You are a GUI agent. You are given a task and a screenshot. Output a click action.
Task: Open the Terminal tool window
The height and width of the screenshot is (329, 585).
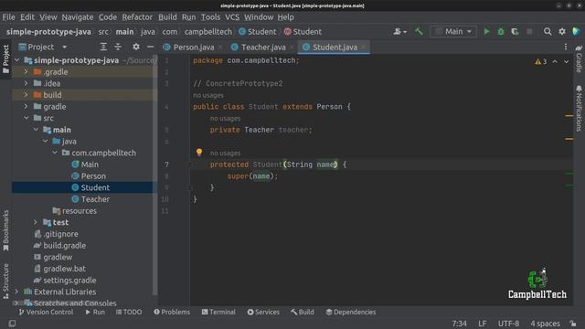(x=218, y=312)
